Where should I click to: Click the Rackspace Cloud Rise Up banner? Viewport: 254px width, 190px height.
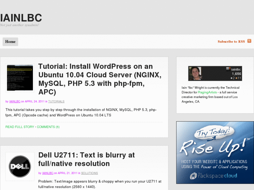click(215, 153)
